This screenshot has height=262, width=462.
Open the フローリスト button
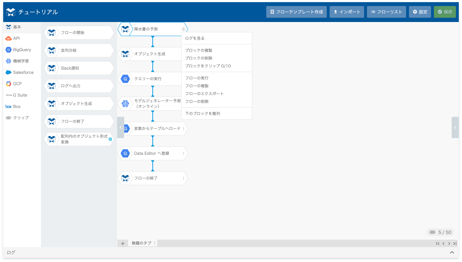(x=387, y=12)
